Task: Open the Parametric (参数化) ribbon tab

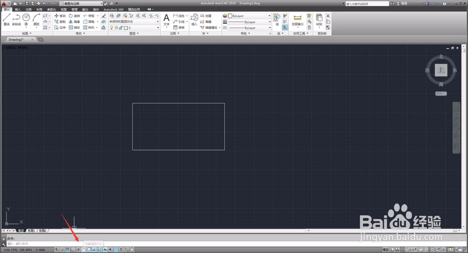Action: point(51,9)
